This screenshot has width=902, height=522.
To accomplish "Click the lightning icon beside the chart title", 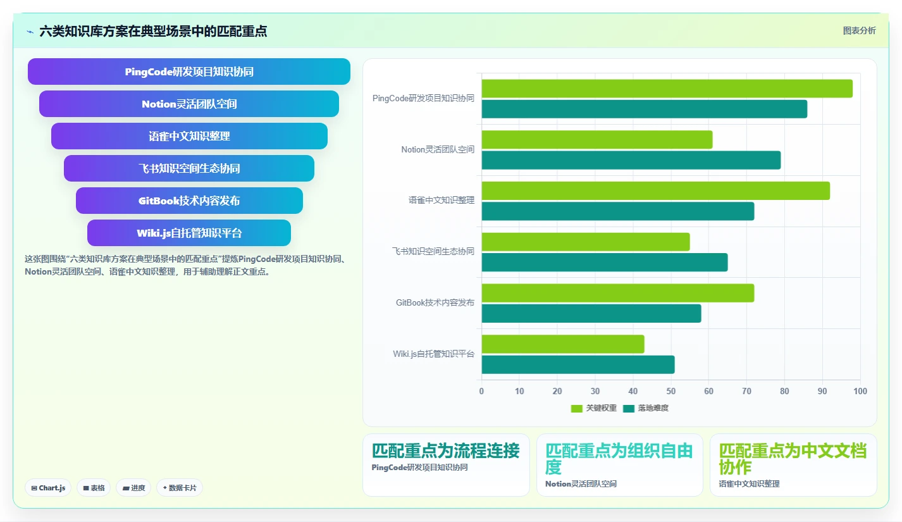I will pos(30,32).
